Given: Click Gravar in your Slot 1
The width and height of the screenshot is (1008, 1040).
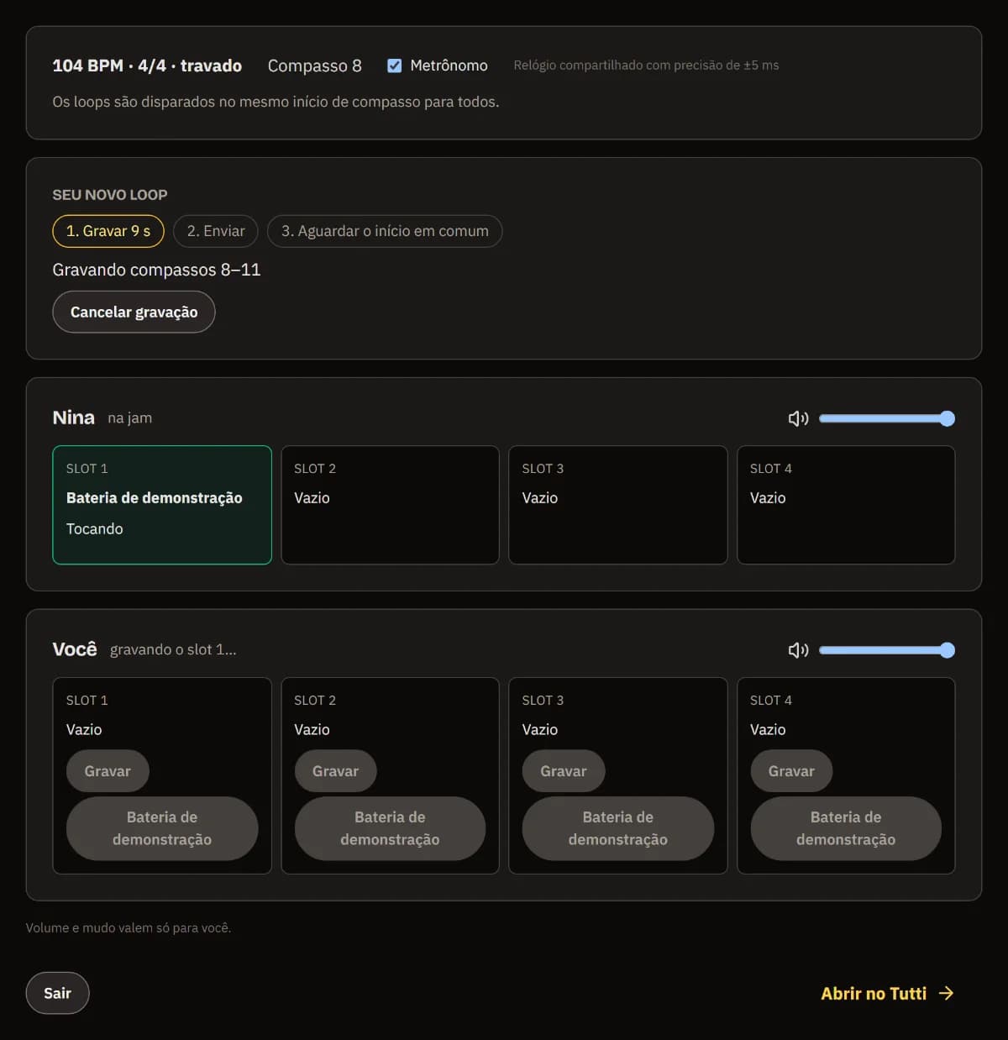Looking at the screenshot, I should click(108, 771).
